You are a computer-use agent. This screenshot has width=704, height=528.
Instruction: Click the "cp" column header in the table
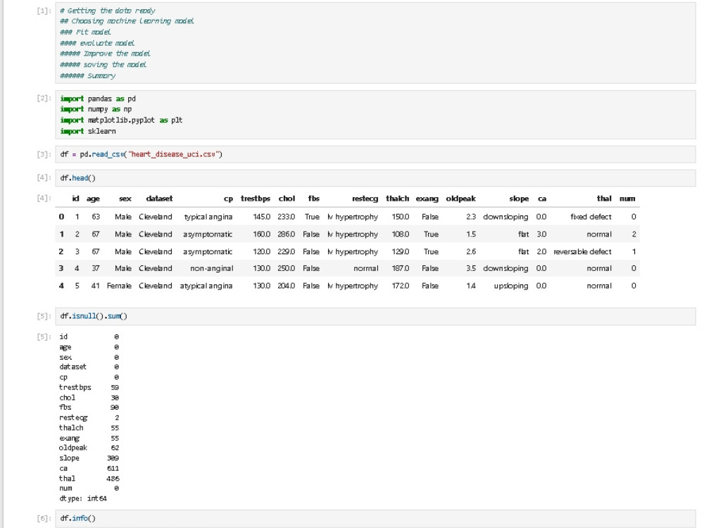point(229,199)
